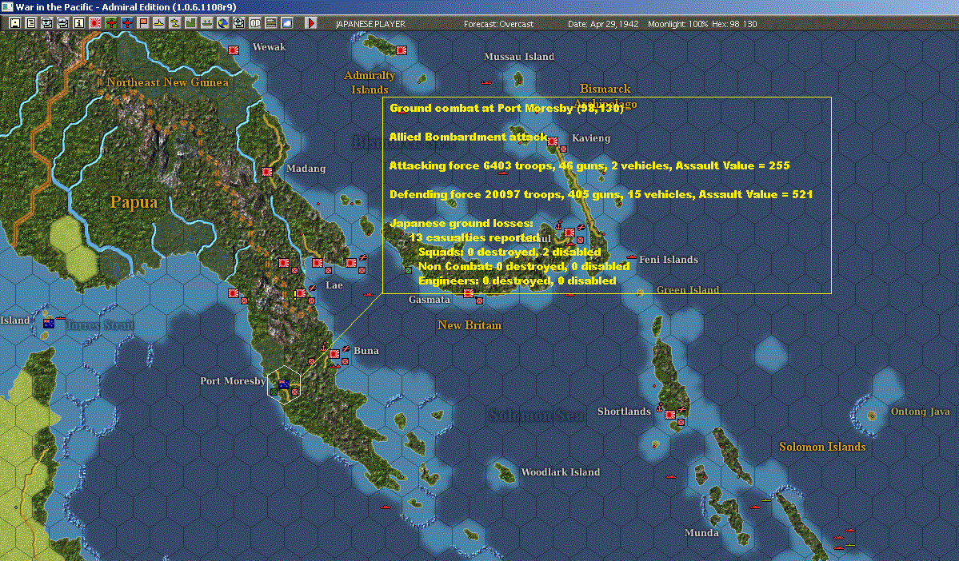The width and height of the screenshot is (959, 561).
Task: Click the red unit marker beside Kavieng
Action: pyautogui.click(x=563, y=149)
